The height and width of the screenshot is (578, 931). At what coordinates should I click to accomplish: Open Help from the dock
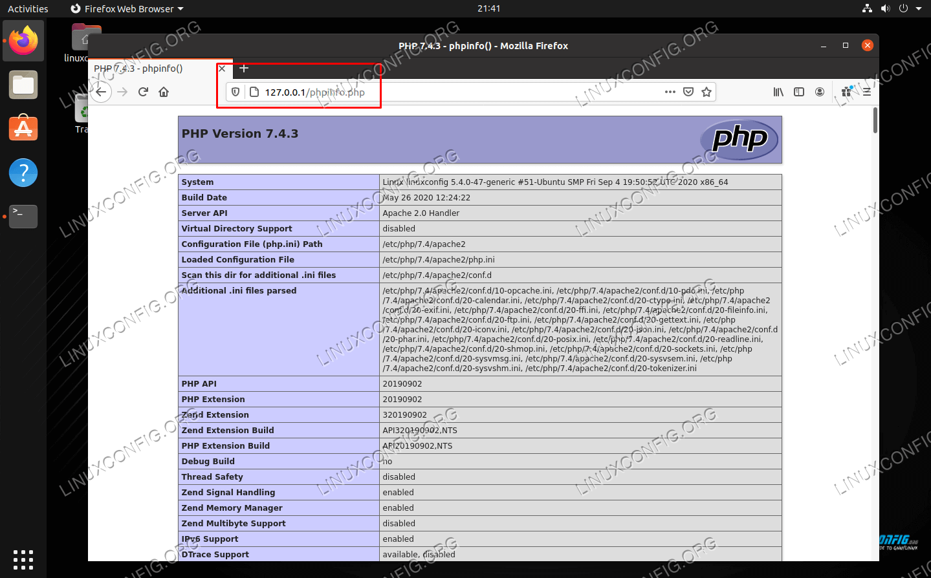click(x=23, y=173)
